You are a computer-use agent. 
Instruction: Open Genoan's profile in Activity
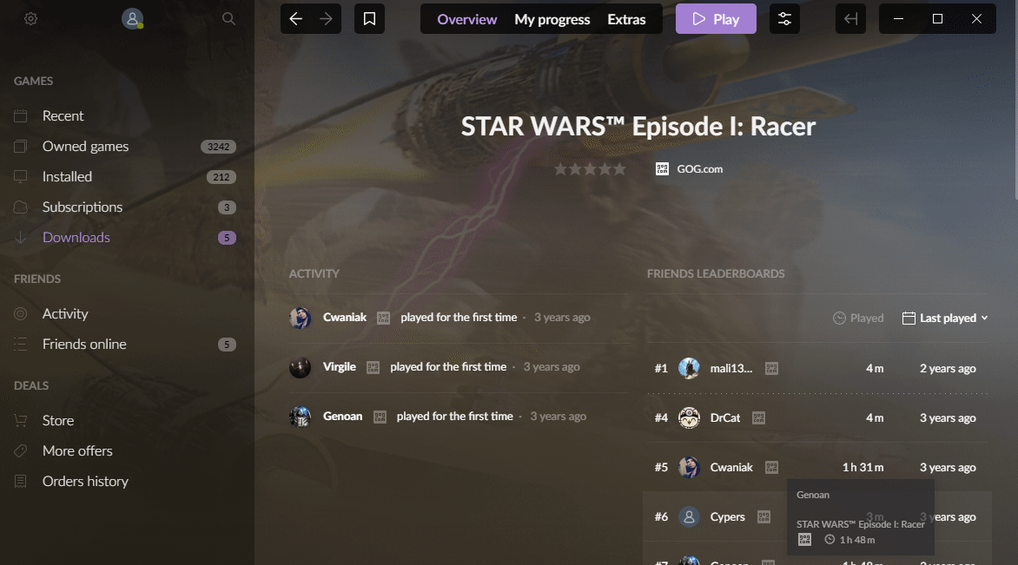[343, 417]
